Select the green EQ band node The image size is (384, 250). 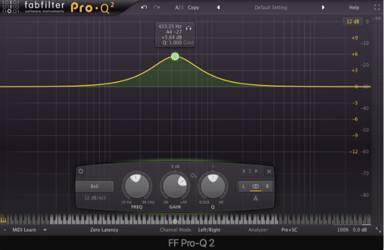click(175, 56)
